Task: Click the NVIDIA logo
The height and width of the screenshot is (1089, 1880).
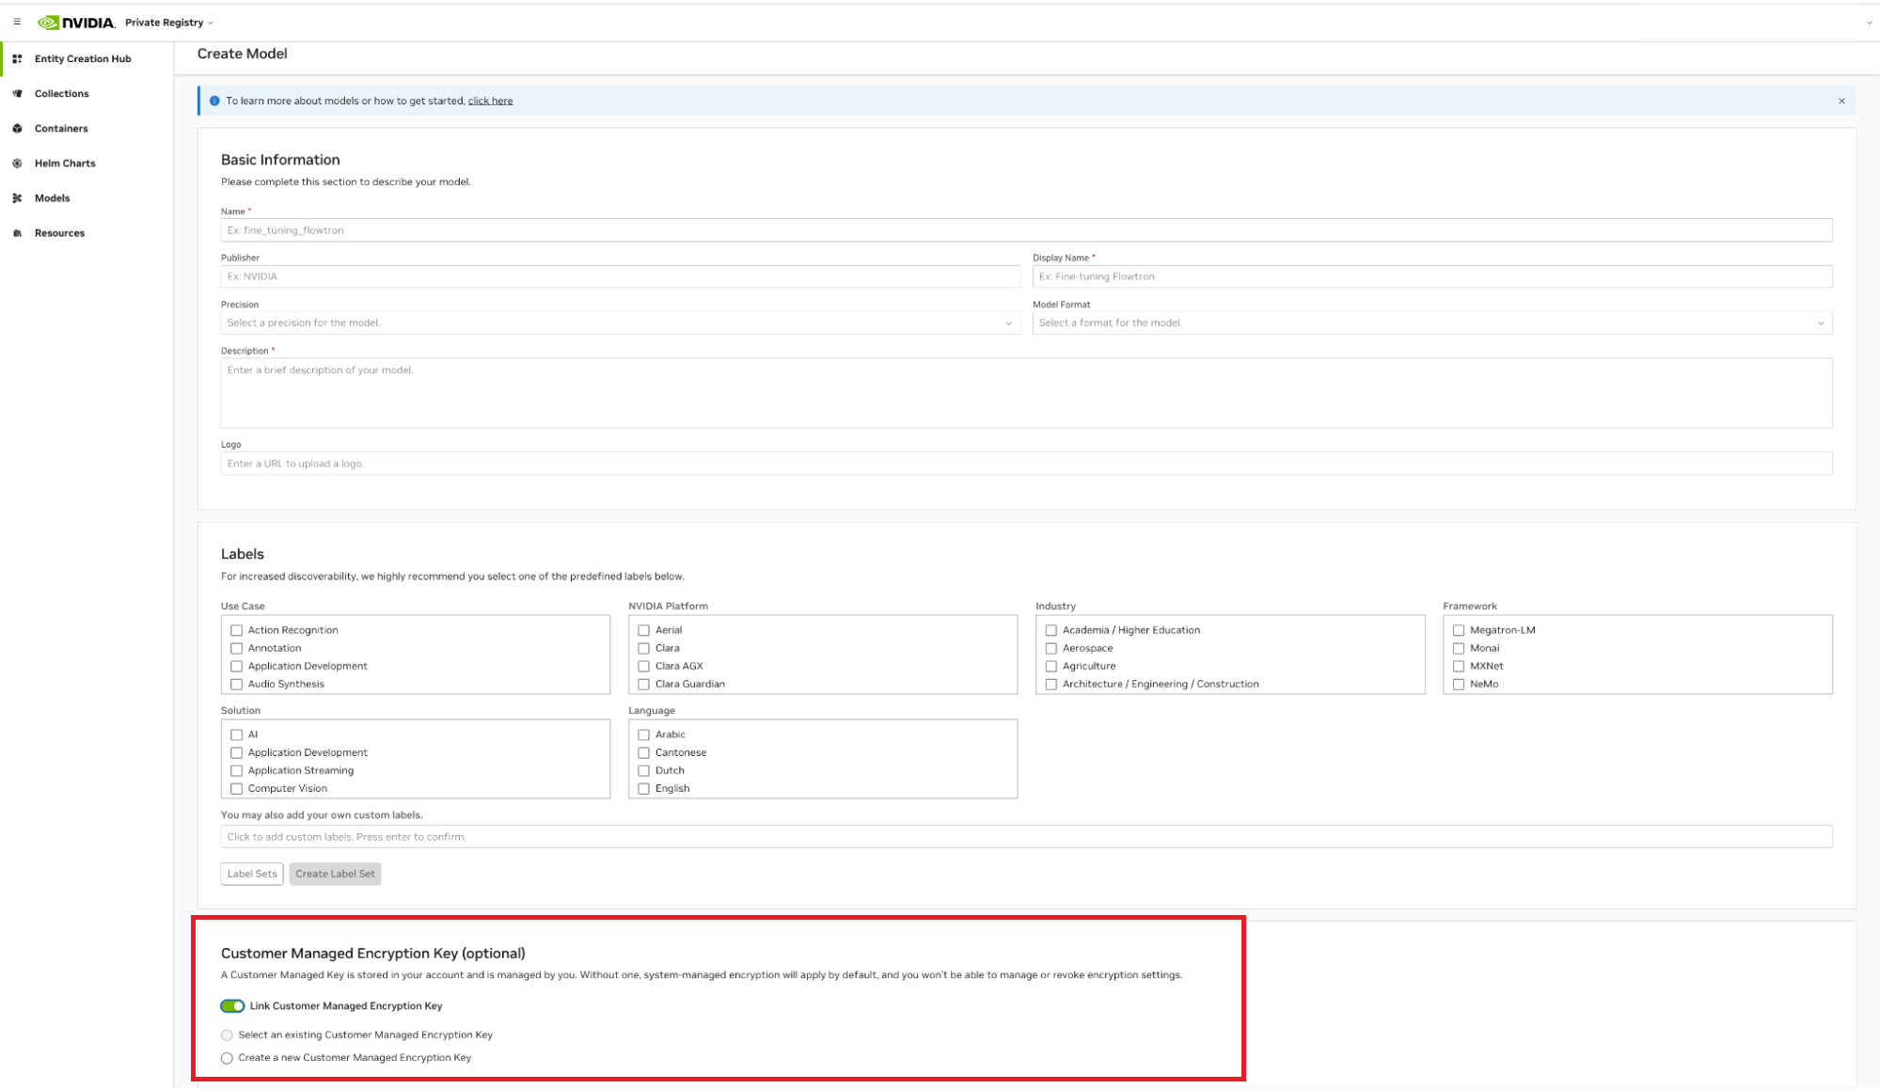Action: [76, 23]
